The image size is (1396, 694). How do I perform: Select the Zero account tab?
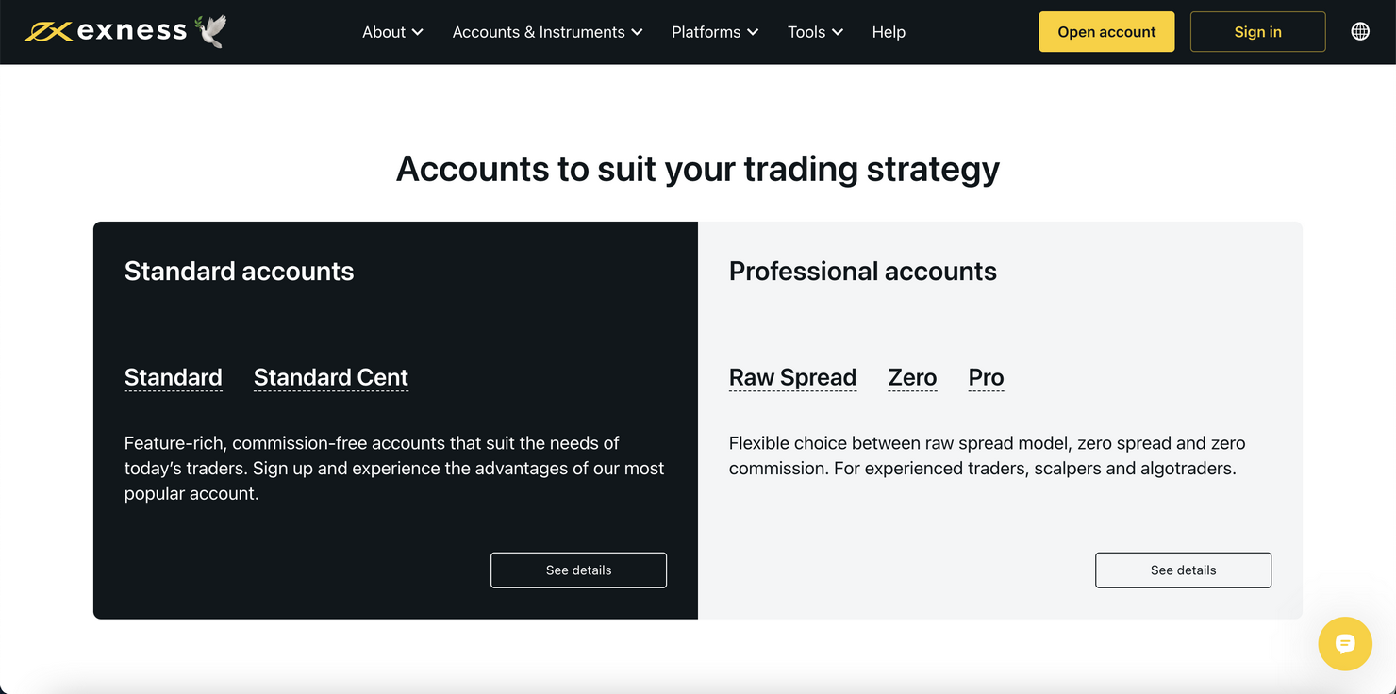point(911,376)
